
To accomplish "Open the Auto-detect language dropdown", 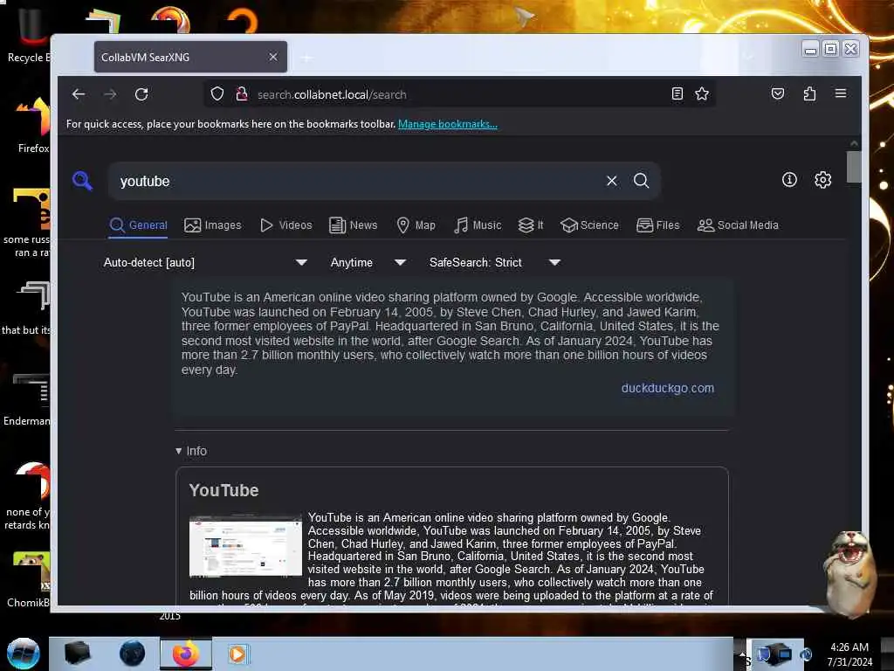I will tap(205, 262).
